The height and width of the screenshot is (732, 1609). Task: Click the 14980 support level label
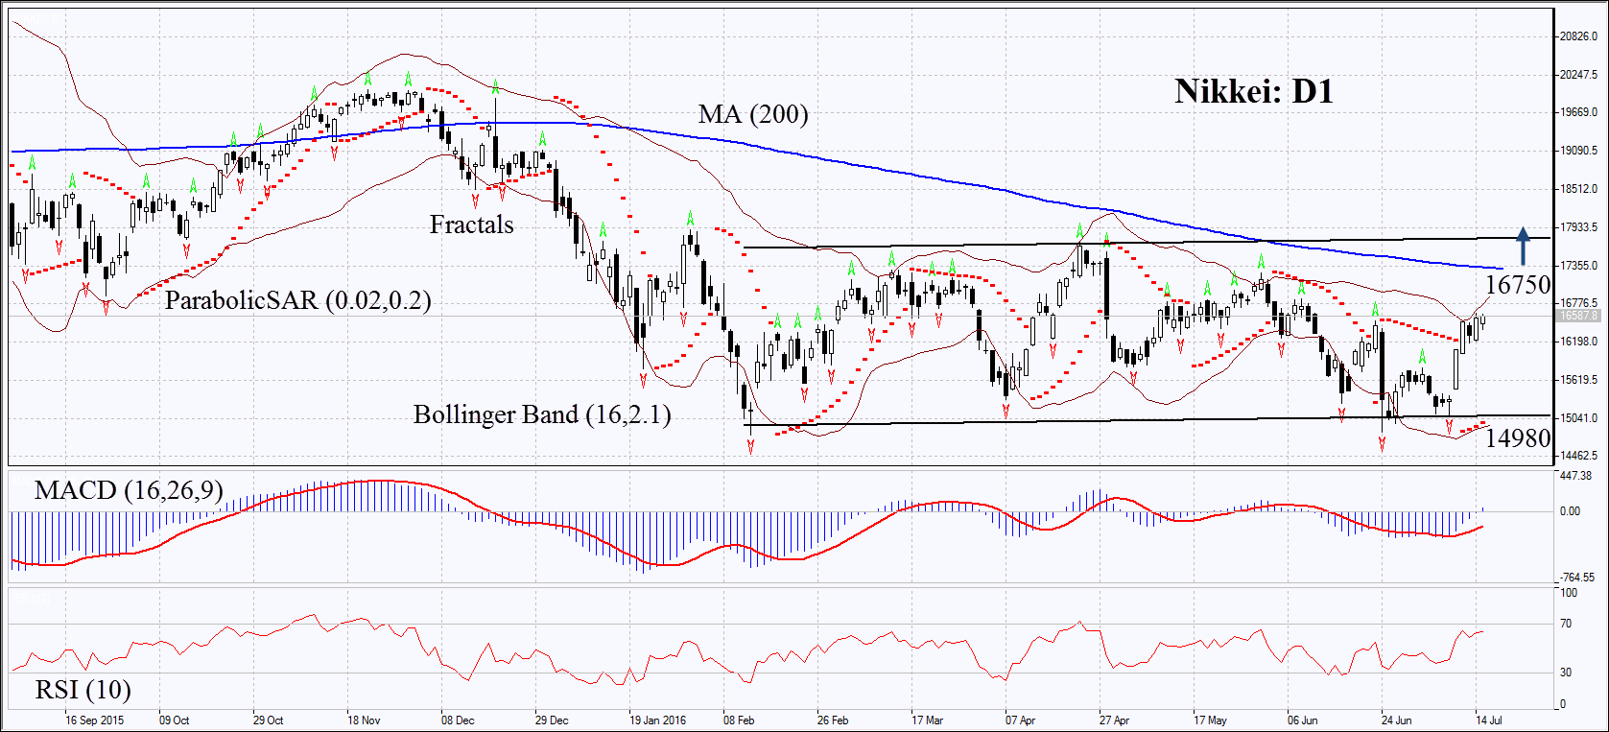(1518, 437)
